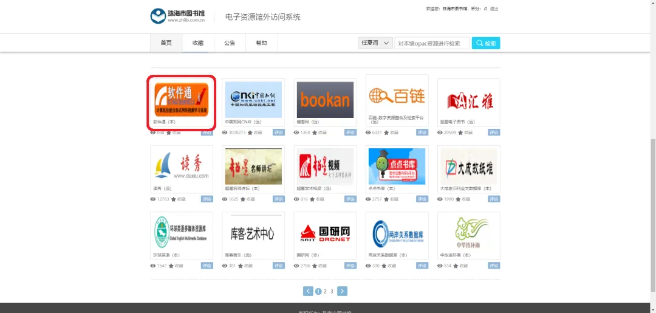Star the 中华连环画 resource
The image size is (656, 313).
pyautogui.click(x=455, y=266)
